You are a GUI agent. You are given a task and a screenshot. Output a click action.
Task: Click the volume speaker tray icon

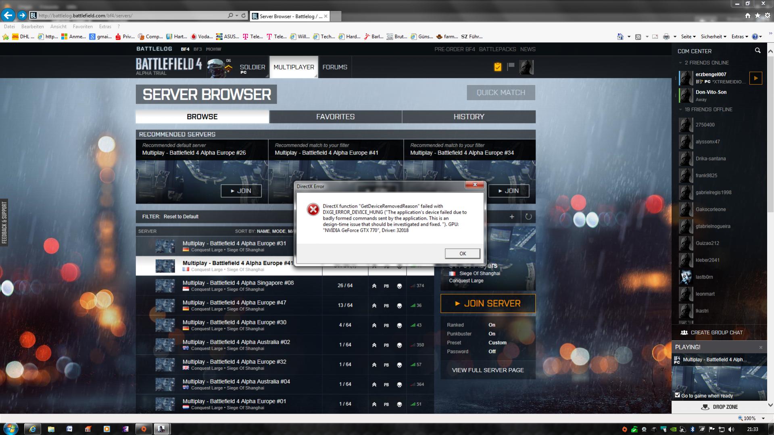731,429
